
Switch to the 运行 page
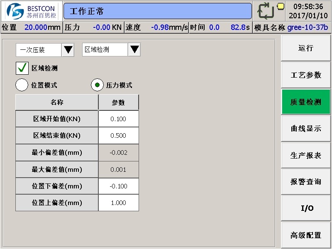pyautogui.click(x=306, y=48)
